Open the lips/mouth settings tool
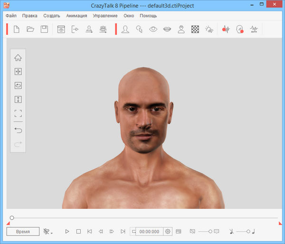The width and height of the screenshot is (285, 244). pyautogui.click(x=167, y=29)
